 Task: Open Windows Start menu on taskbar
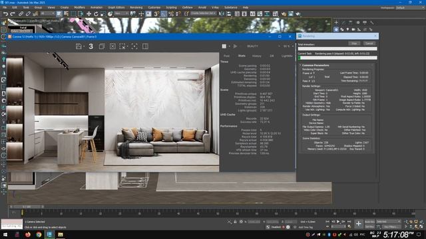[x=5, y=234]
